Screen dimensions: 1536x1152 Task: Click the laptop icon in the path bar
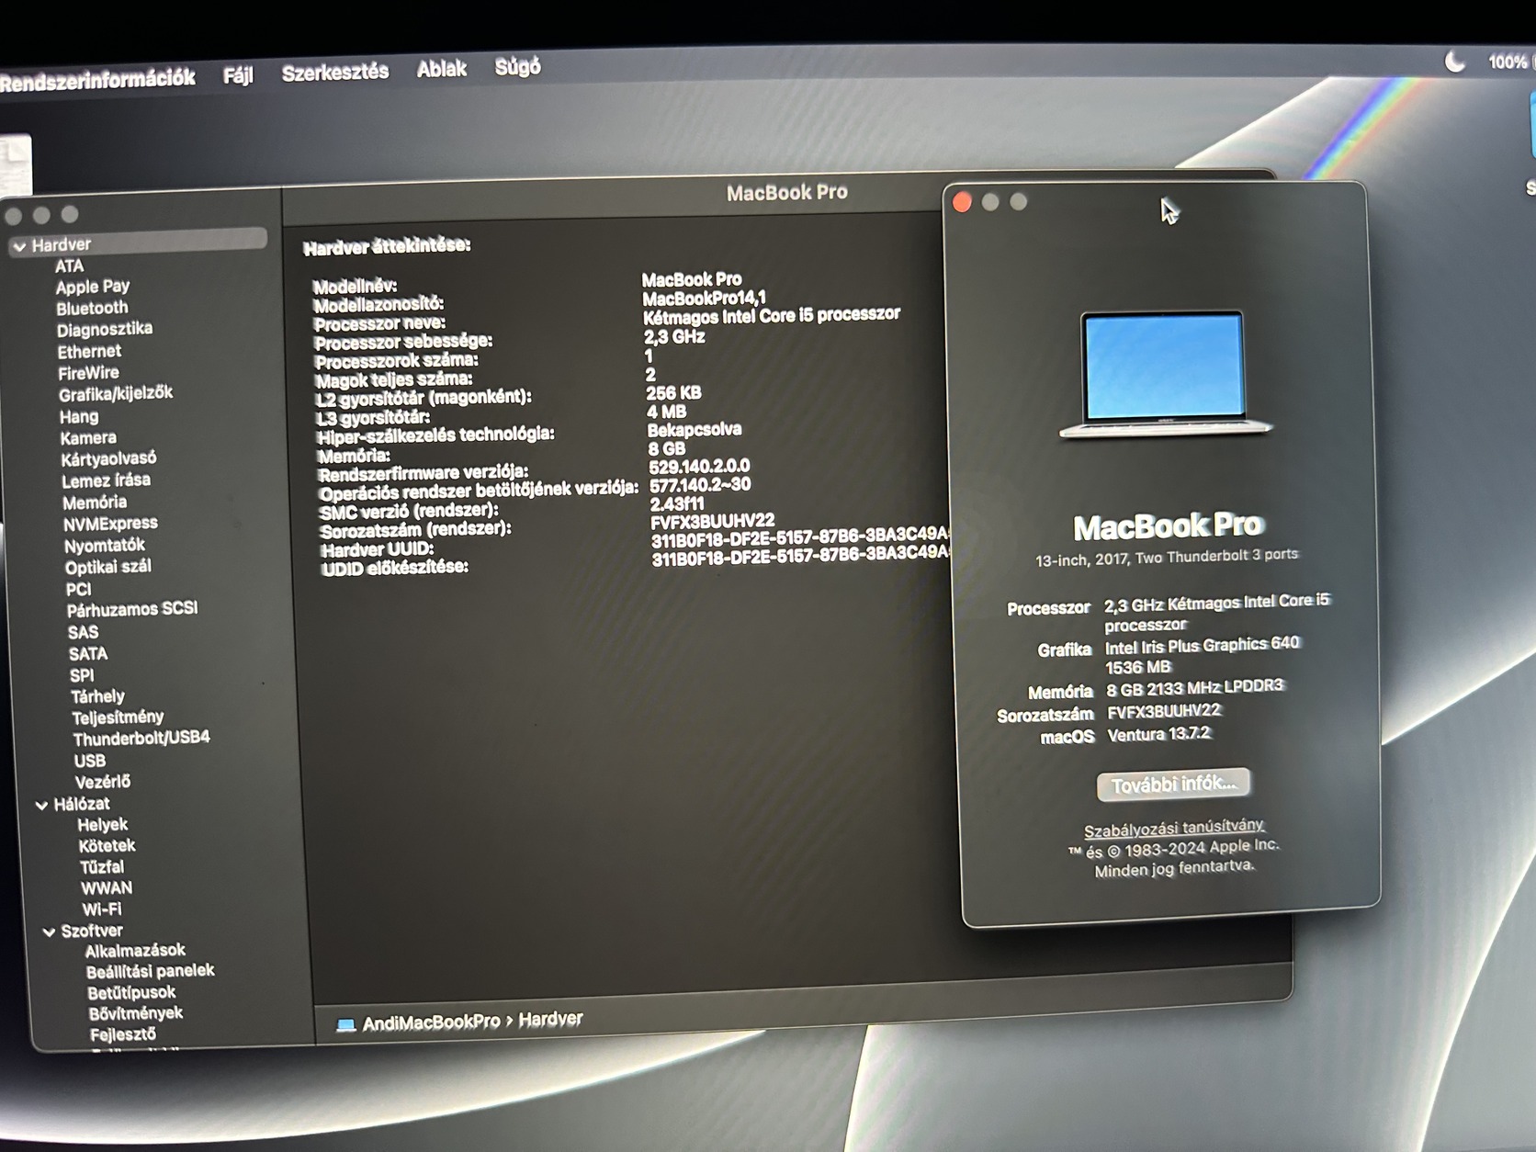(x=345, y=1025)
